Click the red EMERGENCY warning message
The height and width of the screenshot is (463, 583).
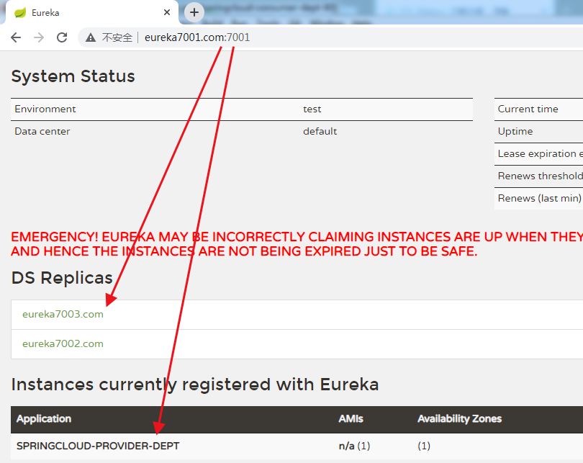coord(297,244)
